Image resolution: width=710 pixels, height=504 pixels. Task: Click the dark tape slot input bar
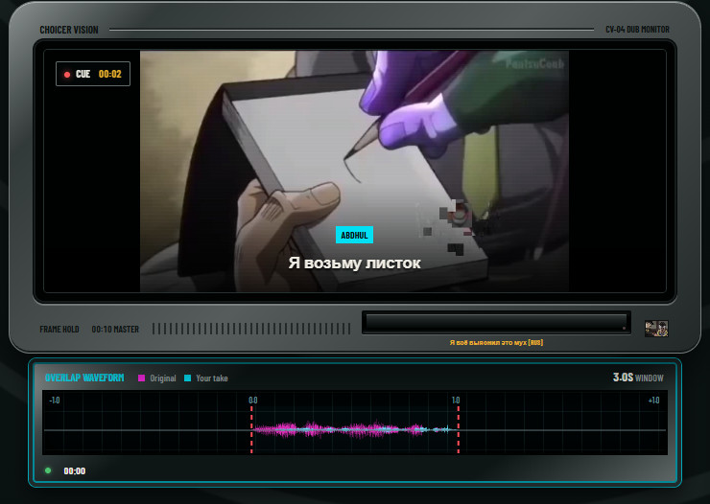point(496,322)
